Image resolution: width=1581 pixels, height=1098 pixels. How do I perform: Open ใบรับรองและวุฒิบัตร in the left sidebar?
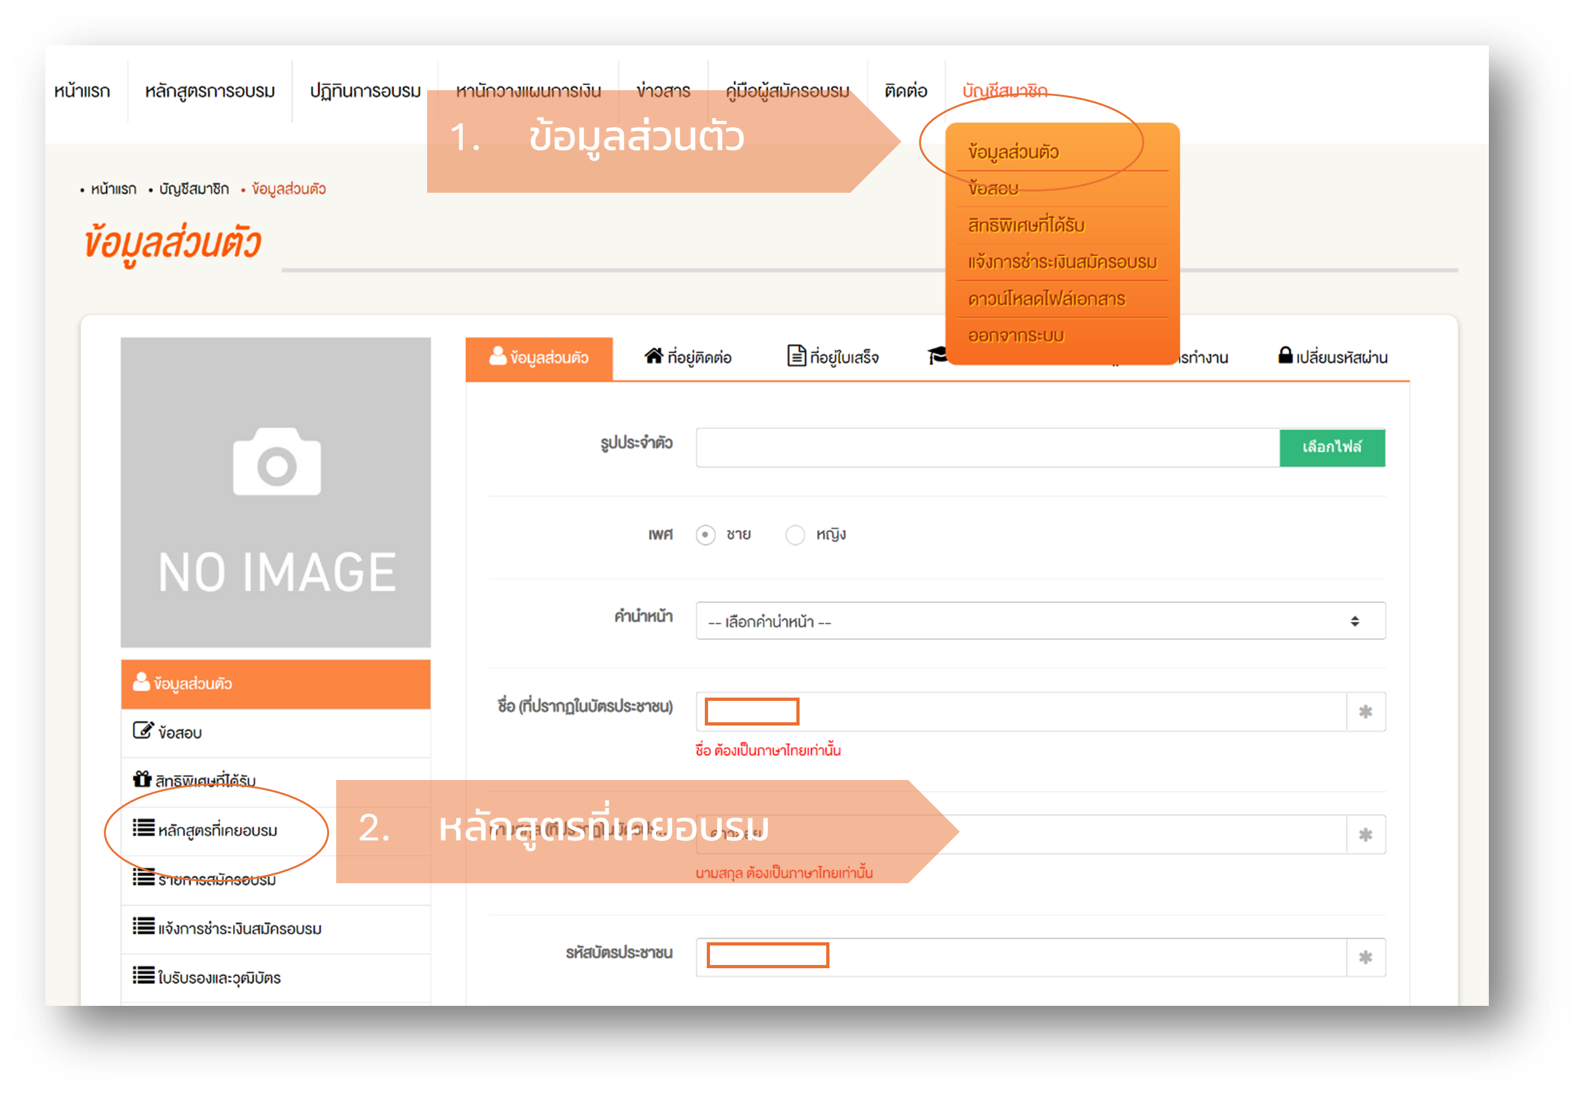click(276, 979)
